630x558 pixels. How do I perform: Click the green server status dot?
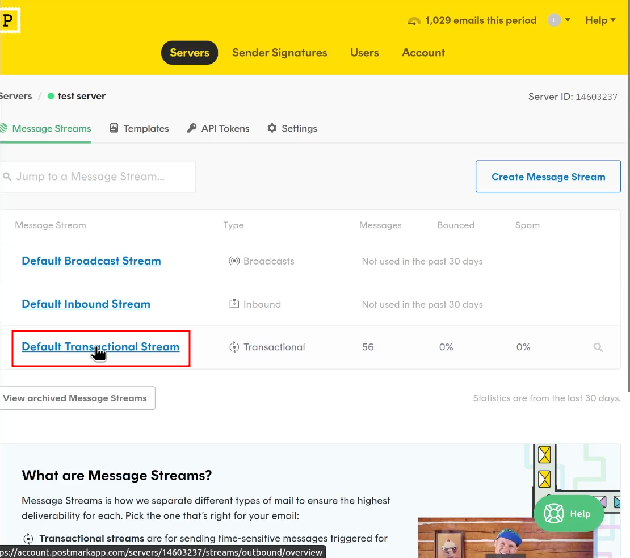tap(51, 96)
